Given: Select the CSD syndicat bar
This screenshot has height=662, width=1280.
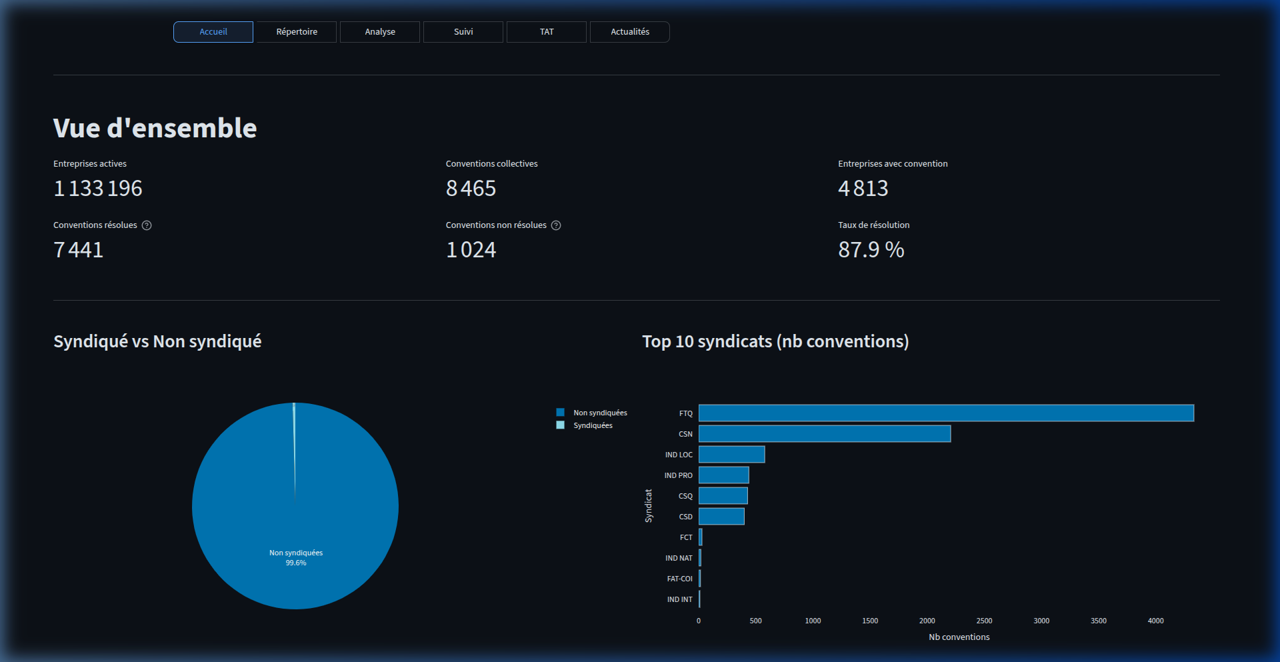Looking at the screenshot, I should pyautogui.click(x=721, y=517).
